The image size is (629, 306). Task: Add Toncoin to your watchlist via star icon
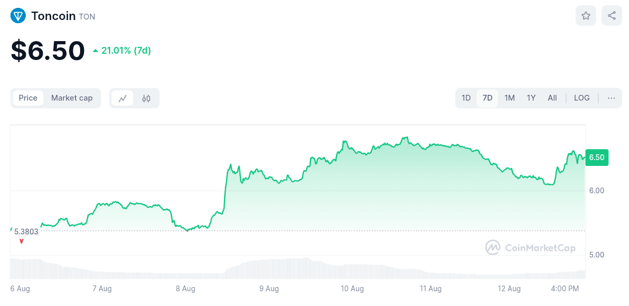pyautogui.click(x=585, y=15)
